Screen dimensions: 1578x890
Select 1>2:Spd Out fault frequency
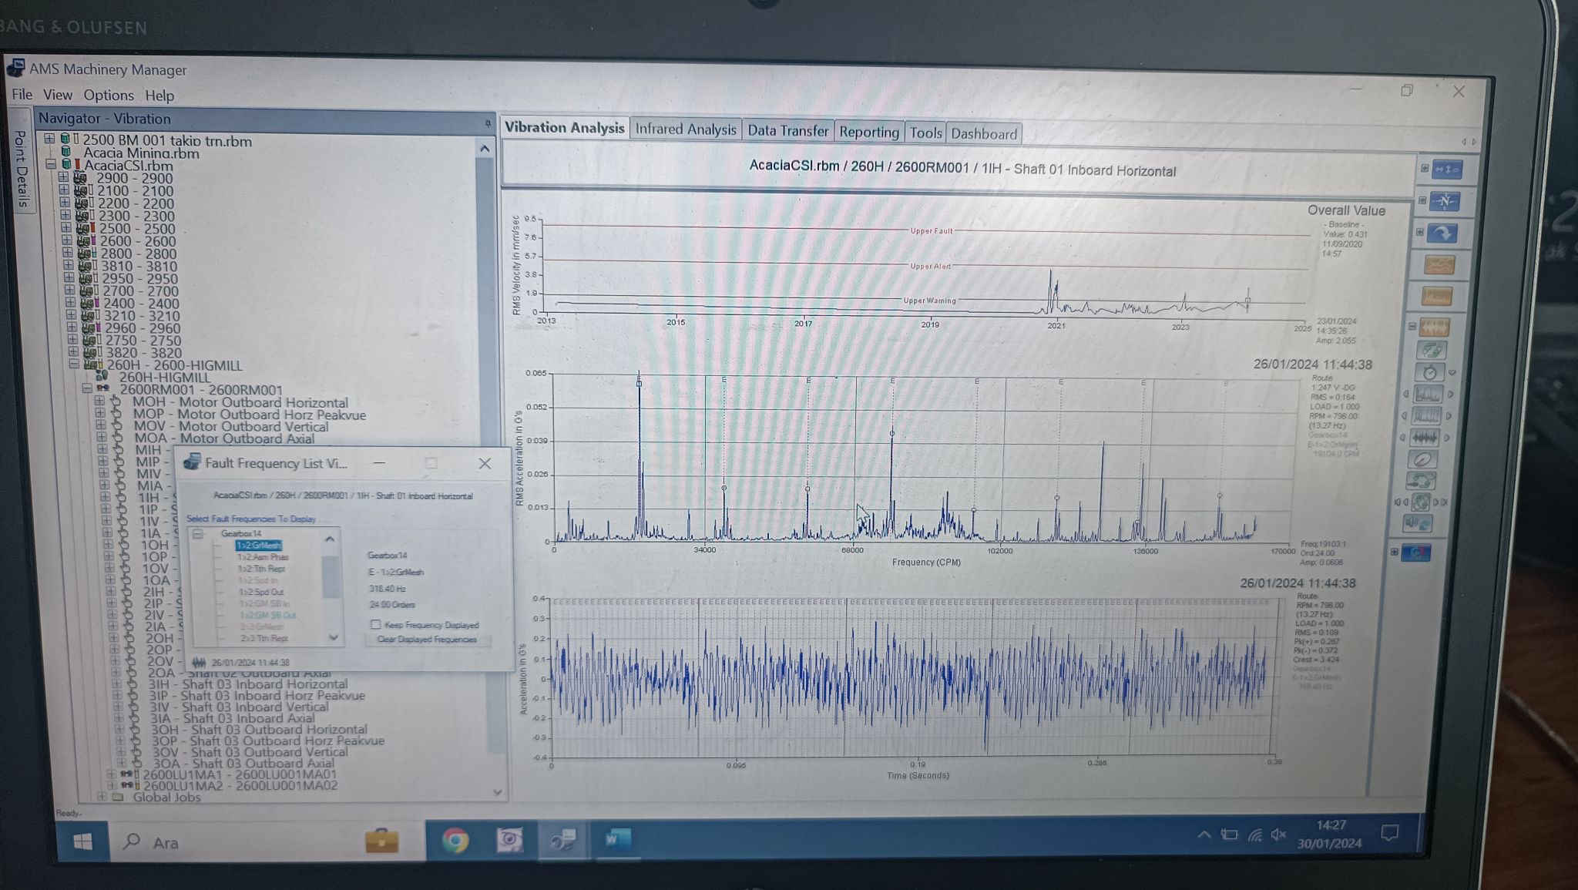point(261,592)
